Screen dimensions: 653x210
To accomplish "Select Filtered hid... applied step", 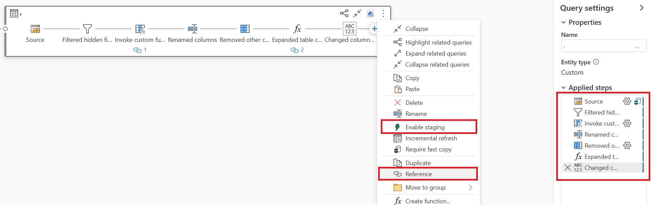I will click(602, 113).
